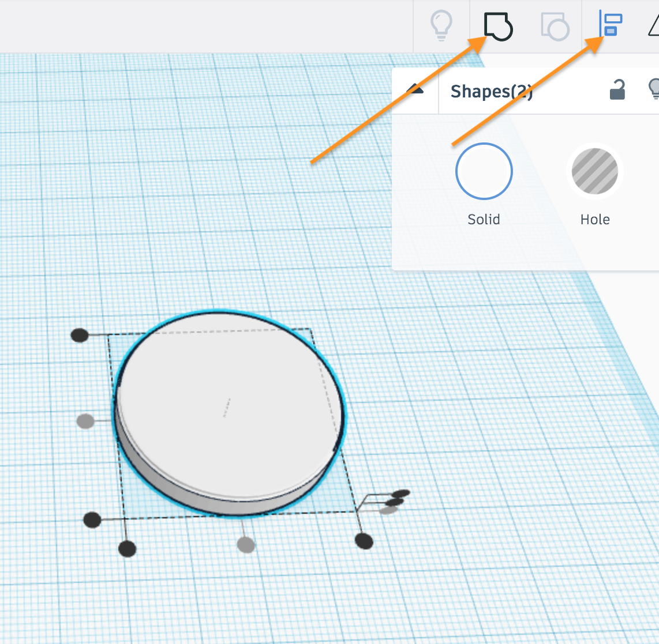
Task: Click the Ungroup tool icon
Action: 554,26
